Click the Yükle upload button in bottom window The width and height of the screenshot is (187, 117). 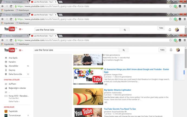(162, 50)
